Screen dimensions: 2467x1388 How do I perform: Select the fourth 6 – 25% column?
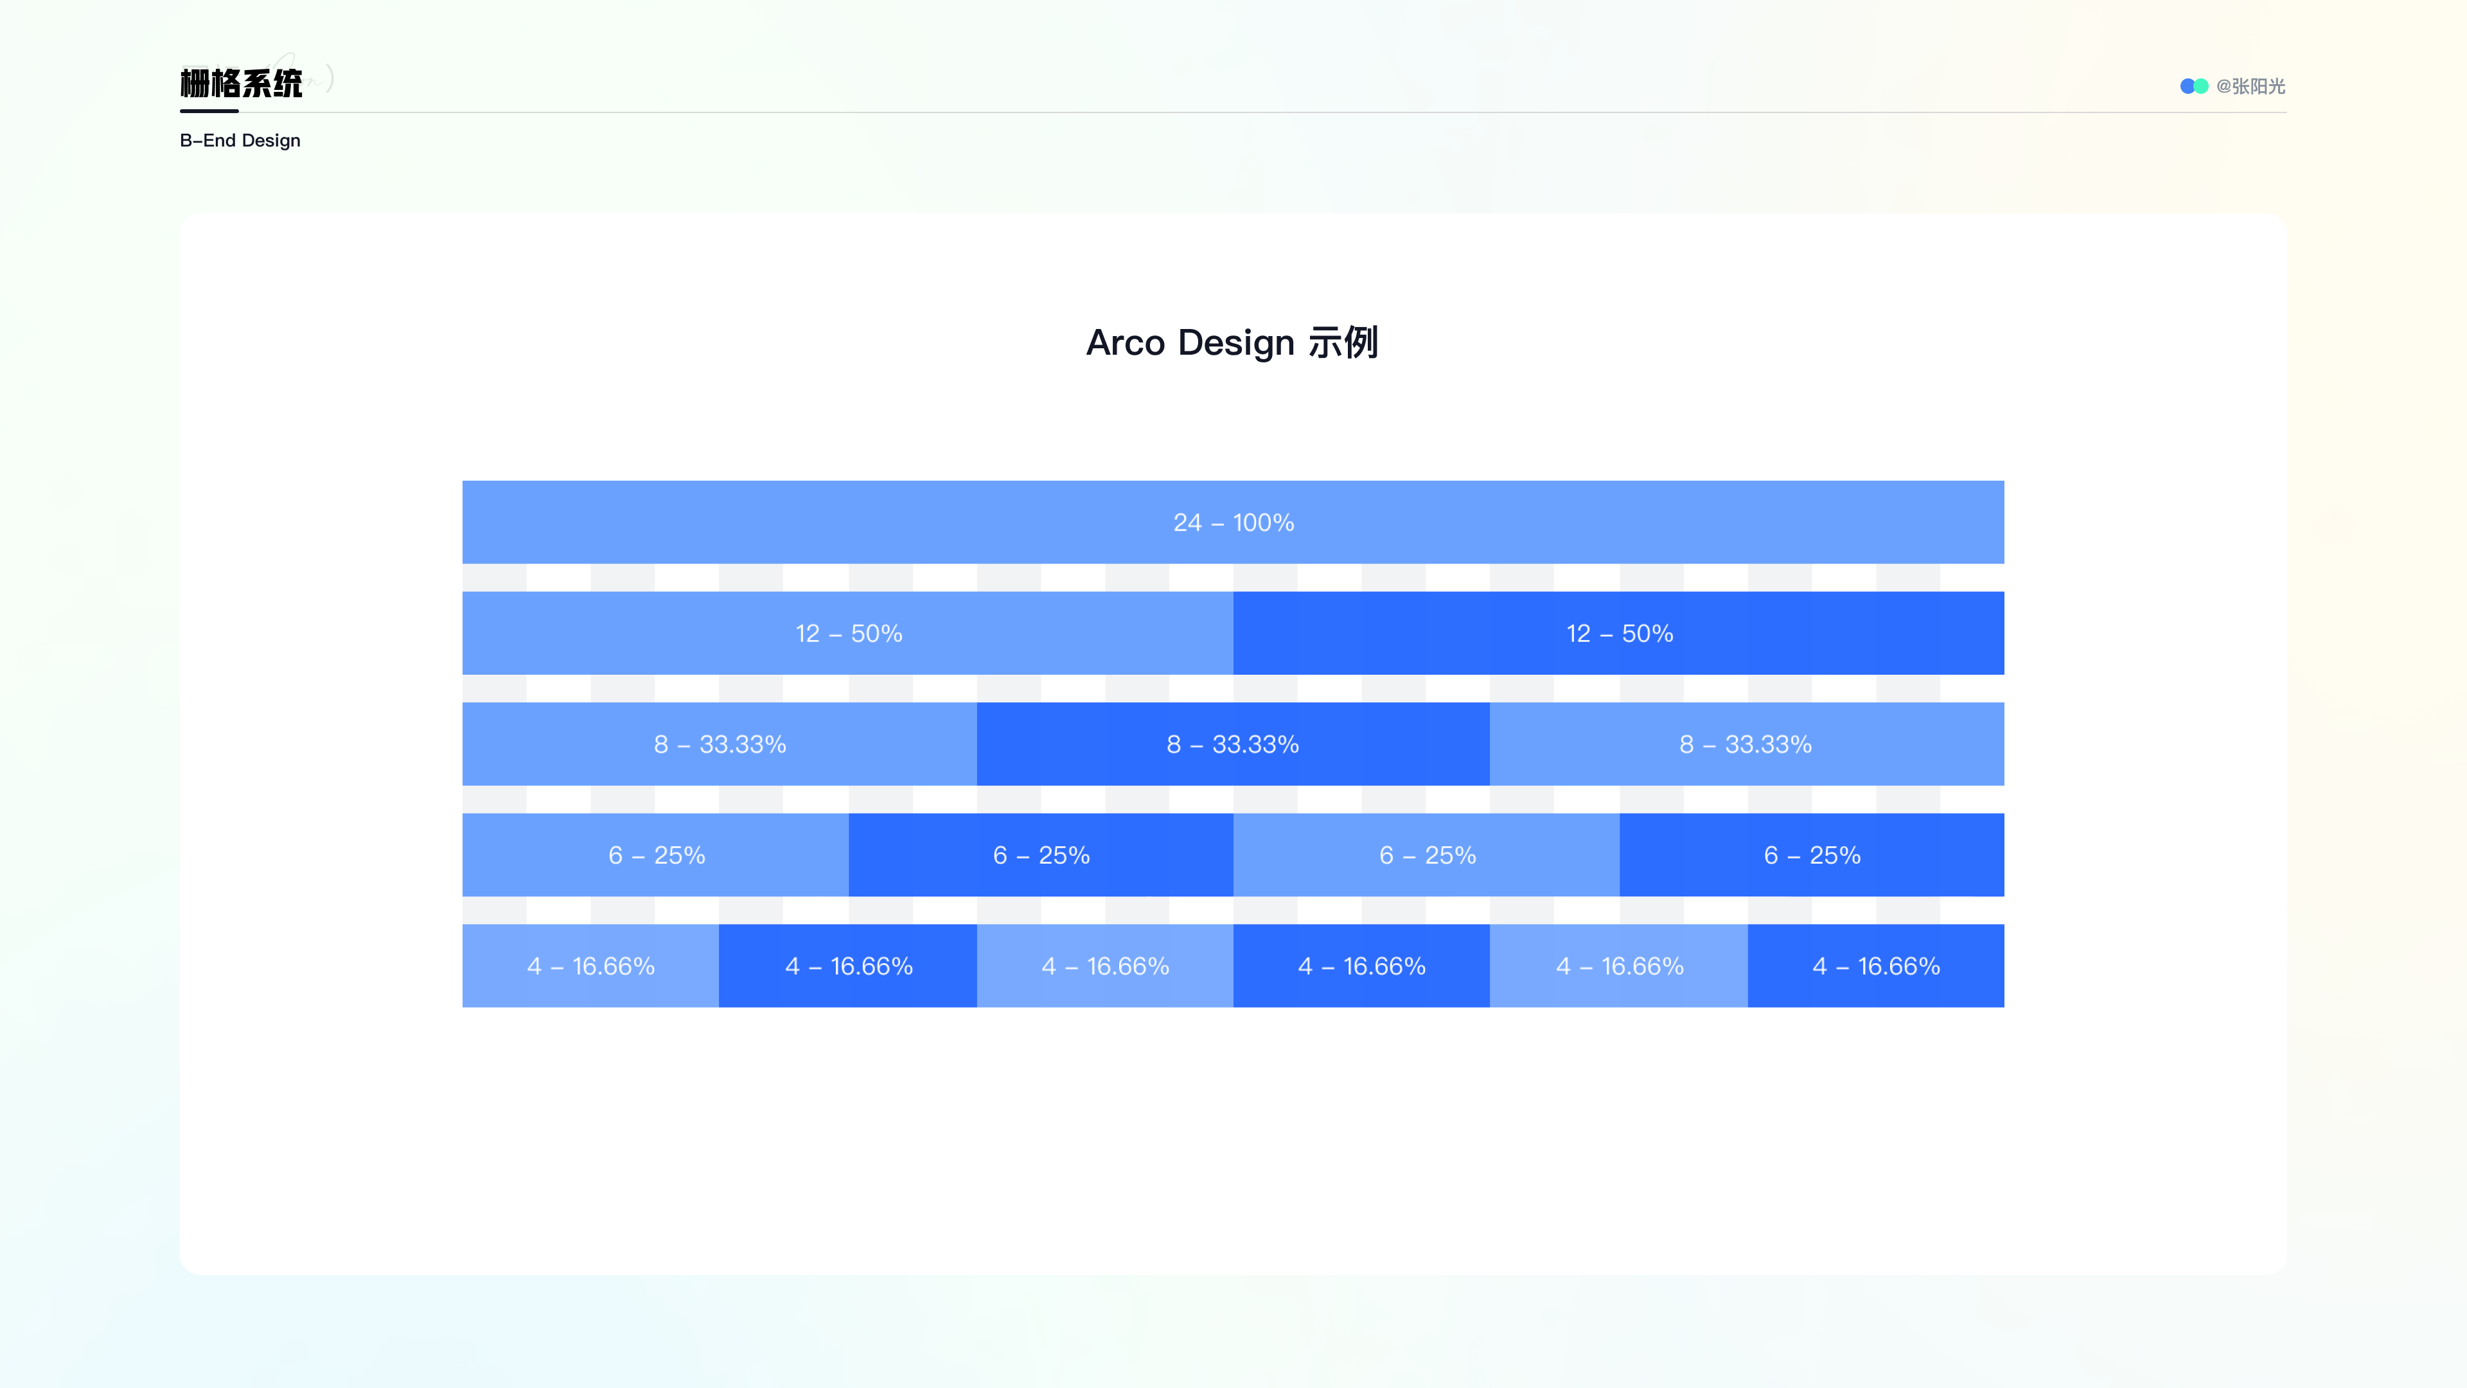coord(1812,855)
